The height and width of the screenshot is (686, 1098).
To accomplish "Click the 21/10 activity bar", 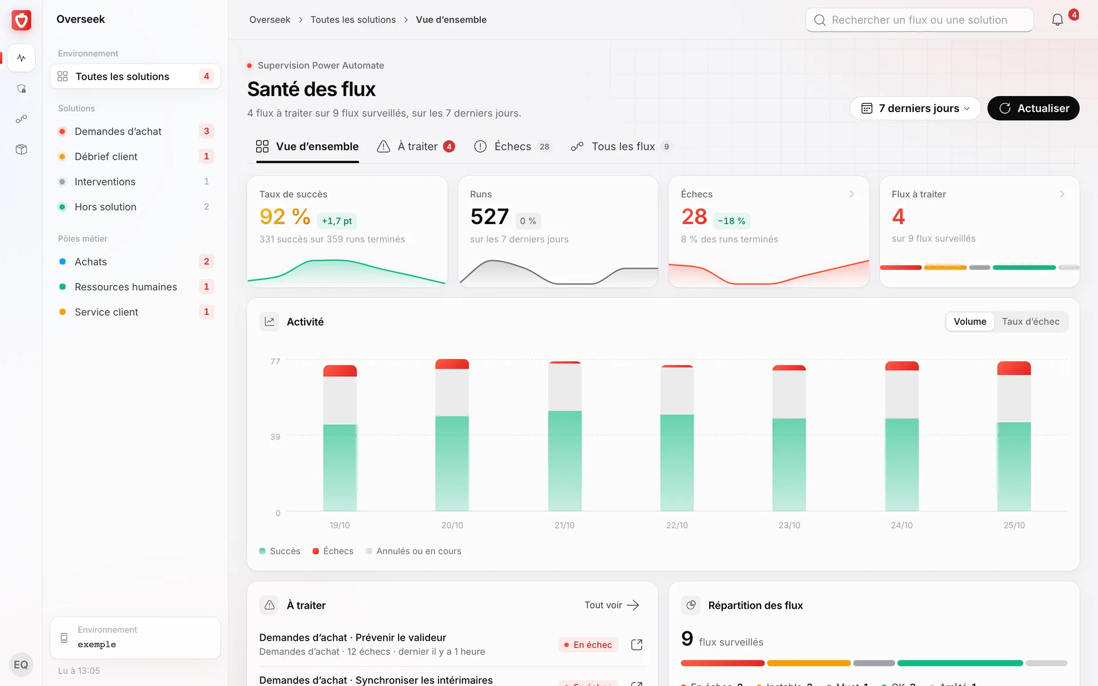I will pos(564,436).
